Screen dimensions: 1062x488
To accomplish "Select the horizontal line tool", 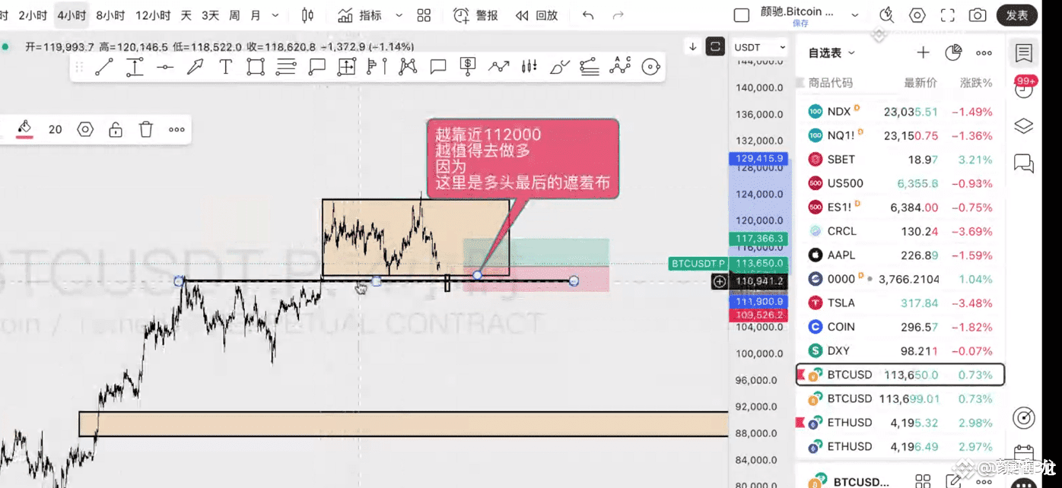I will pos(164,67).
